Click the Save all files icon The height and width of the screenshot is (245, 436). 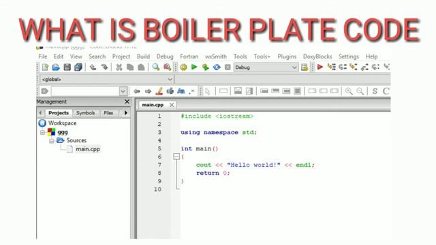click(x=78, y=67)
